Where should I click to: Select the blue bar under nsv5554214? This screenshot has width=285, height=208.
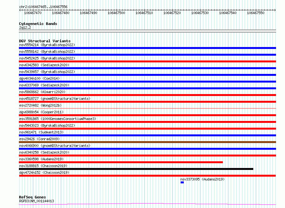pyautogui.click(x=147, y=48)
